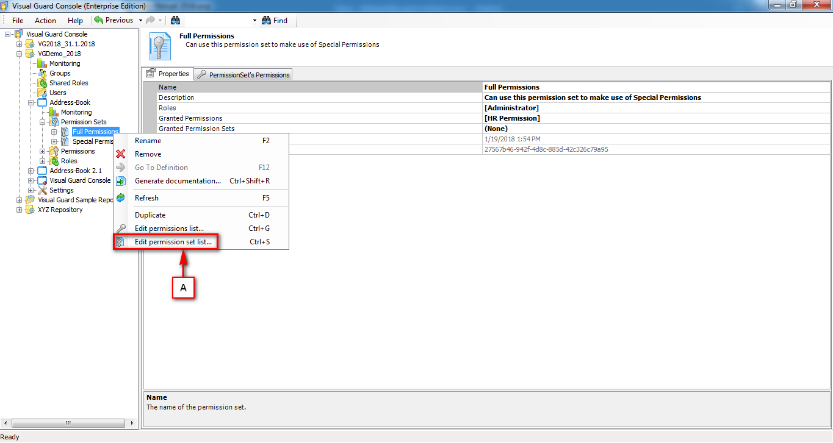Click the Previous toolbar button

114,20
